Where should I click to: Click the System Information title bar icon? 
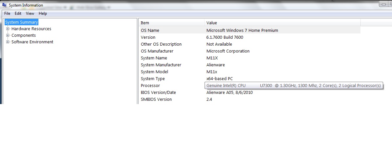coord(5,5)
